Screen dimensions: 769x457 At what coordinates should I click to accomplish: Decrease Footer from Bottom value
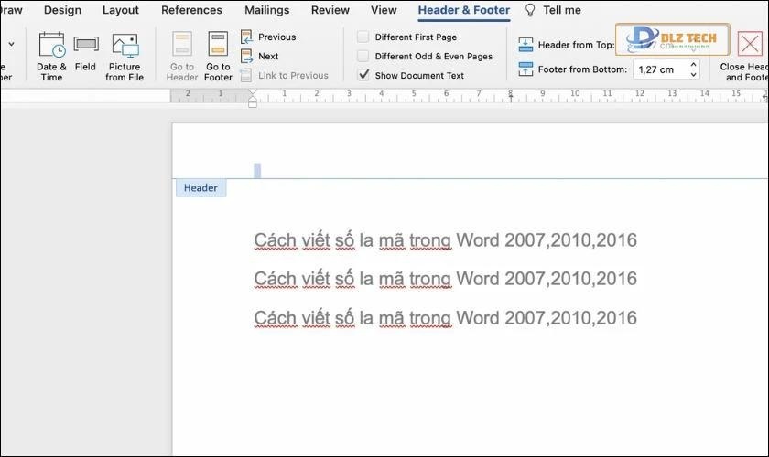pyautogui.click(x=692, y=74)
